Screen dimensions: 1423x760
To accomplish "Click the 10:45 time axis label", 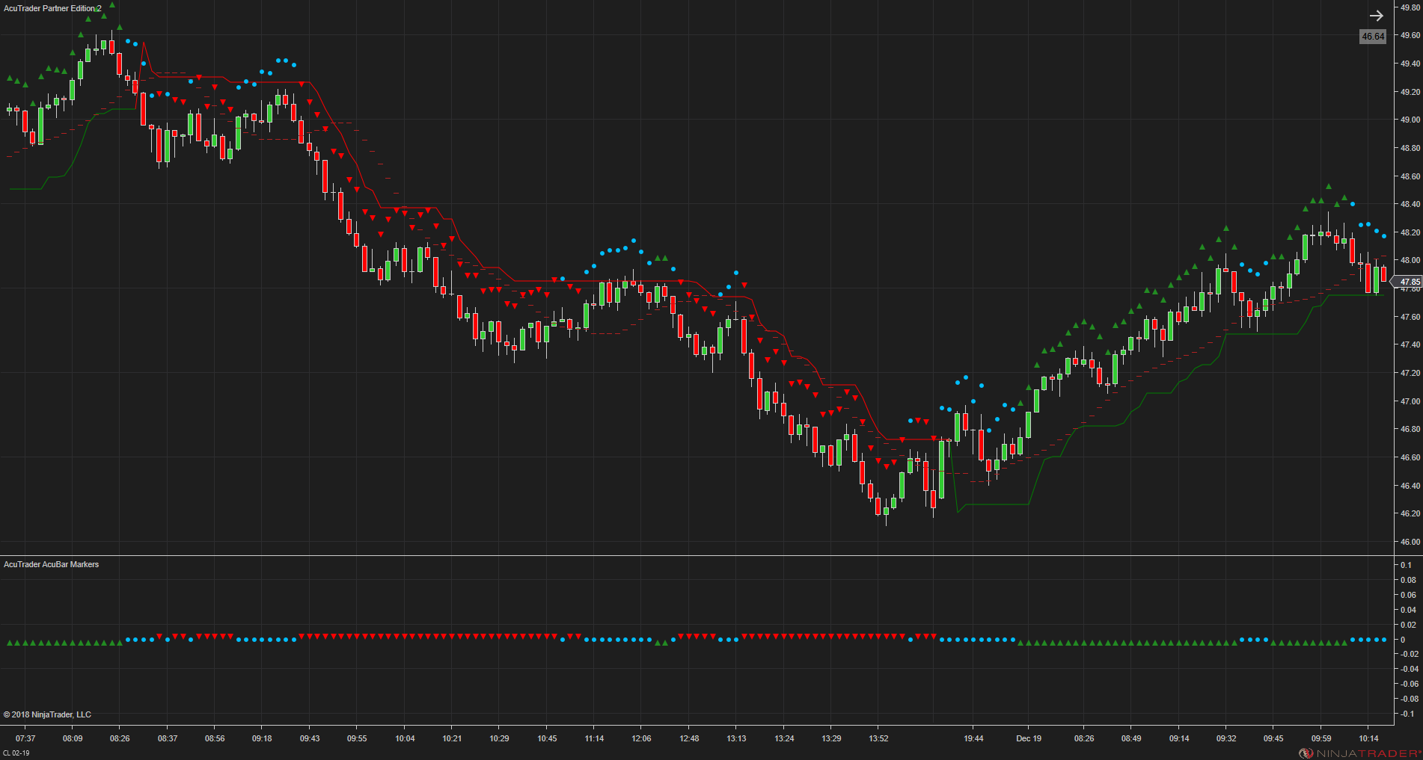I will 547,738.
